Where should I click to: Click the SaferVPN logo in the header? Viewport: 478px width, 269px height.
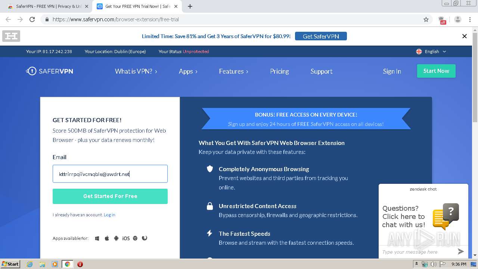[x=49, y=71]
